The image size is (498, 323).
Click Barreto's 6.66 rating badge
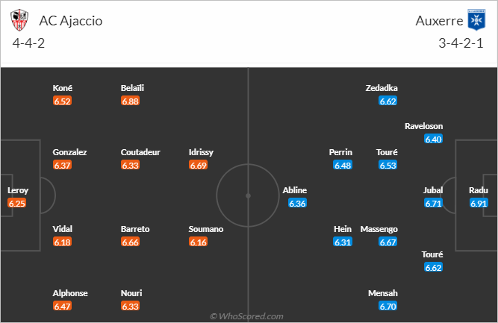pos(131,242)
